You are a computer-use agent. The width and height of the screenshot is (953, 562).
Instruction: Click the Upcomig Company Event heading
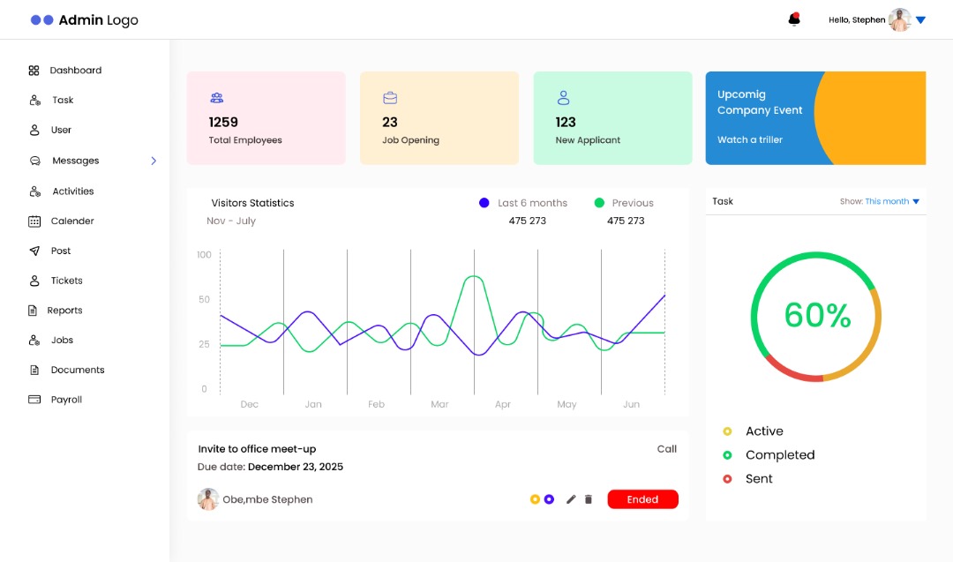click(760, 102)
